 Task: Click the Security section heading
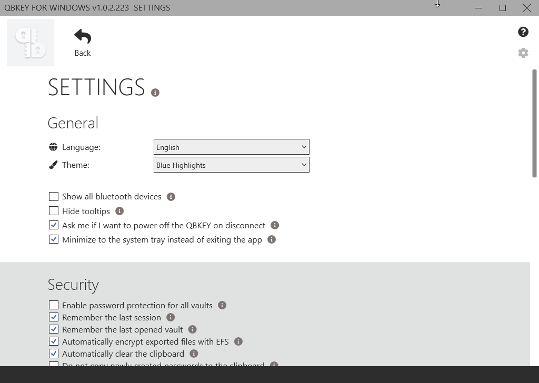point(73,285)
